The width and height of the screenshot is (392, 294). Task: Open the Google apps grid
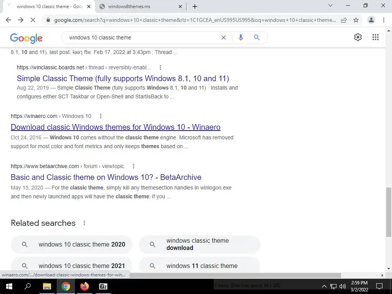tap(375, 37)
